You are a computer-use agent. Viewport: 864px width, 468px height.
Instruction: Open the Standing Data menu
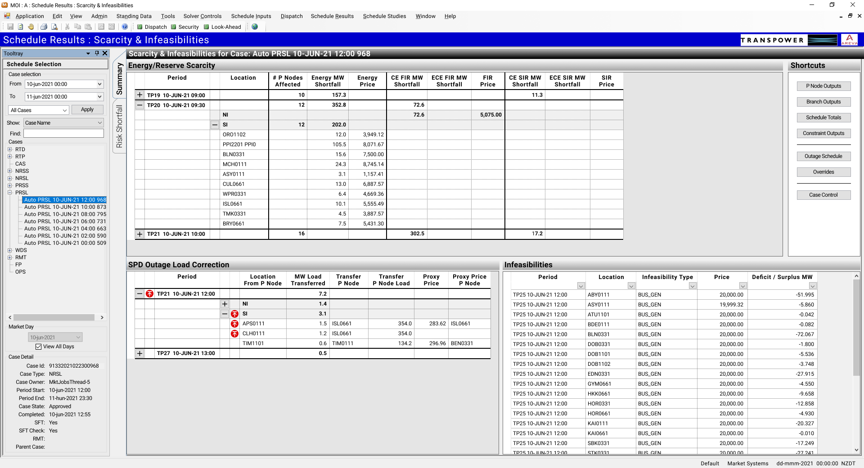pos(134,16)
